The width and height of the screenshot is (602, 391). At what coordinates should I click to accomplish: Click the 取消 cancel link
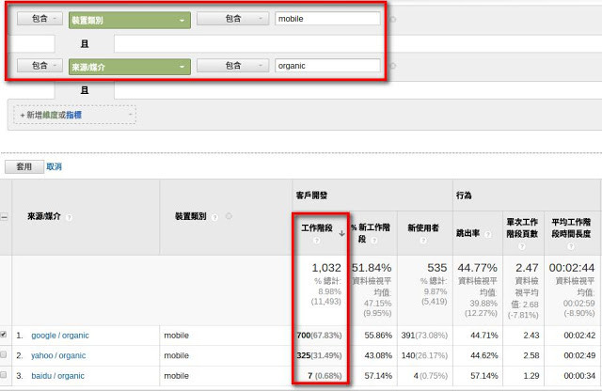coord(54,166)
